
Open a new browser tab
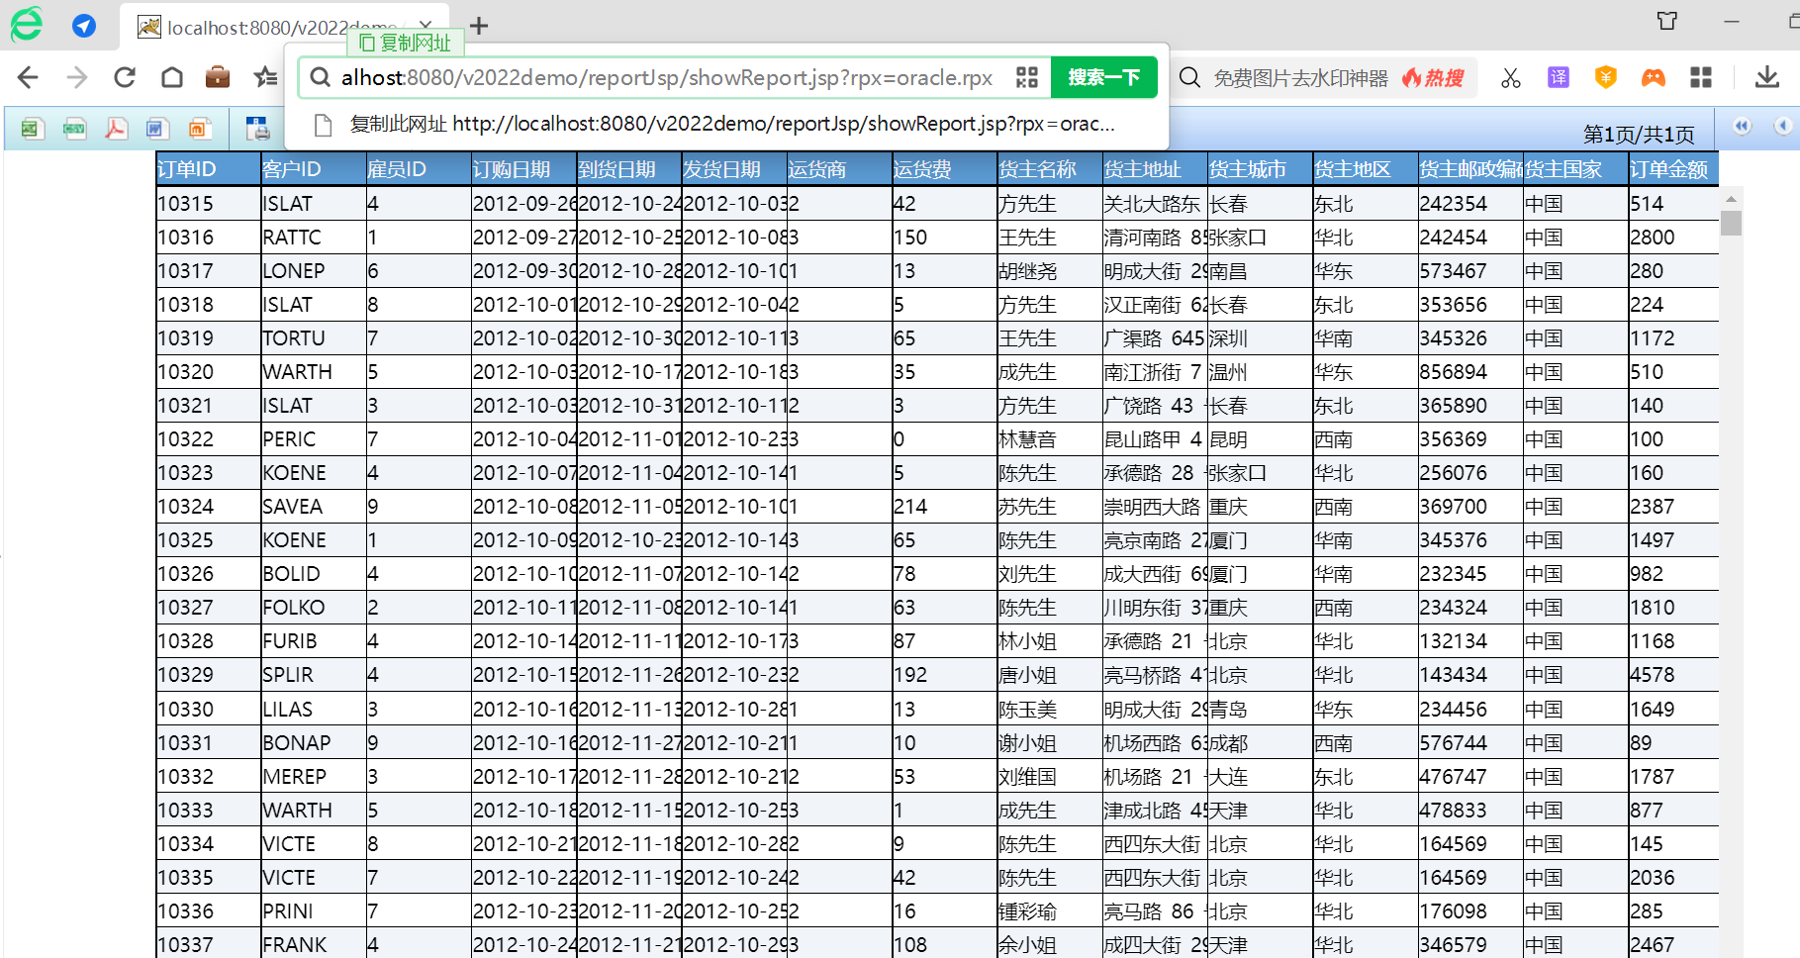tap(479, 26)
